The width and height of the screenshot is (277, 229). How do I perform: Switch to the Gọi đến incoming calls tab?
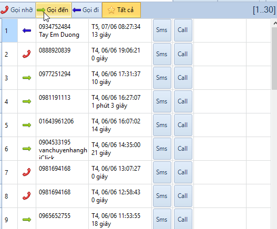pos(54,10)
